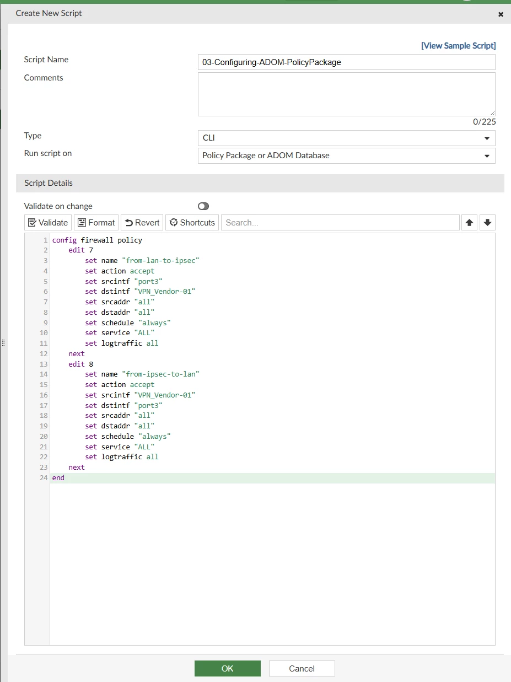Click the OK button
The width and height of the screenshot is (511, 682).
tap(227, 668)
